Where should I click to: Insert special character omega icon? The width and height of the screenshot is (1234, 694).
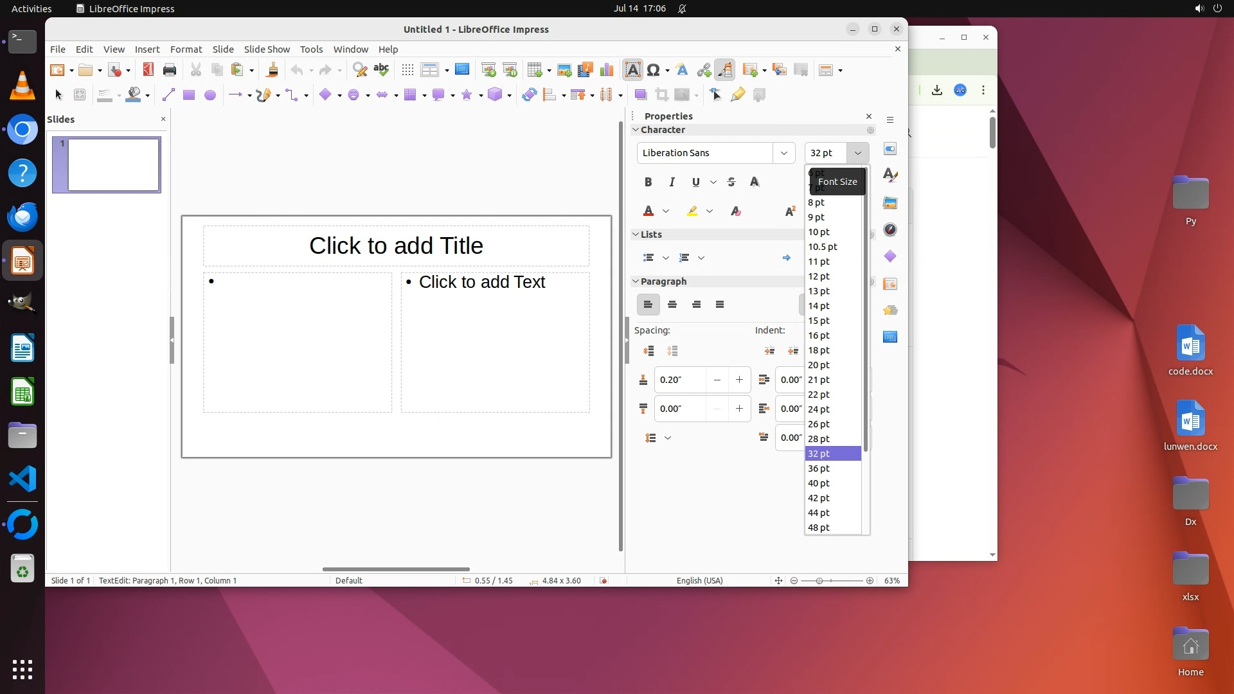click(x=653, y=70)
